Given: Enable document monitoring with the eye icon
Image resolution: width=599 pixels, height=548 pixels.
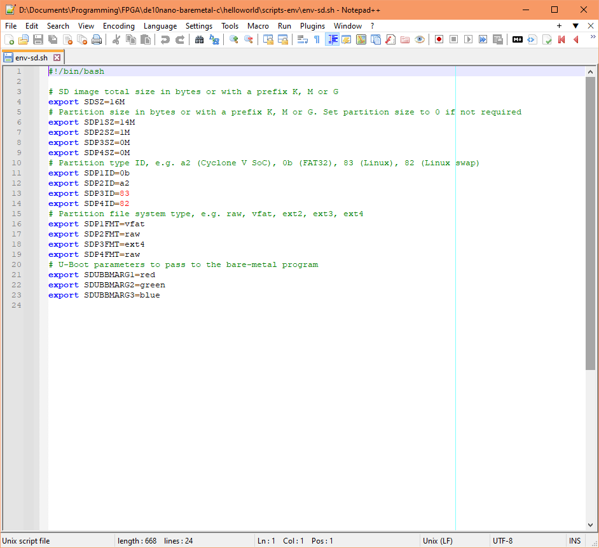Looking at the screenshot, I should point(420,39).
